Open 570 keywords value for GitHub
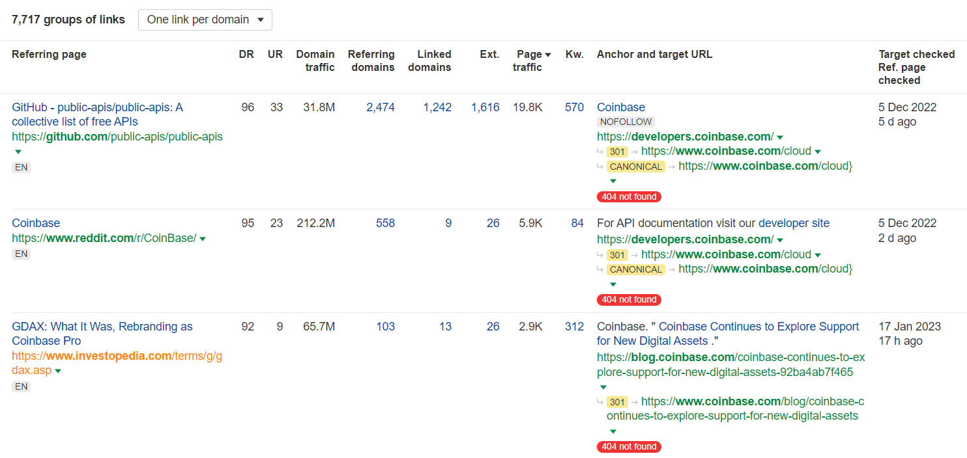Image resolution: width=967 pixels, height=458 pixels. coord(574,107)
